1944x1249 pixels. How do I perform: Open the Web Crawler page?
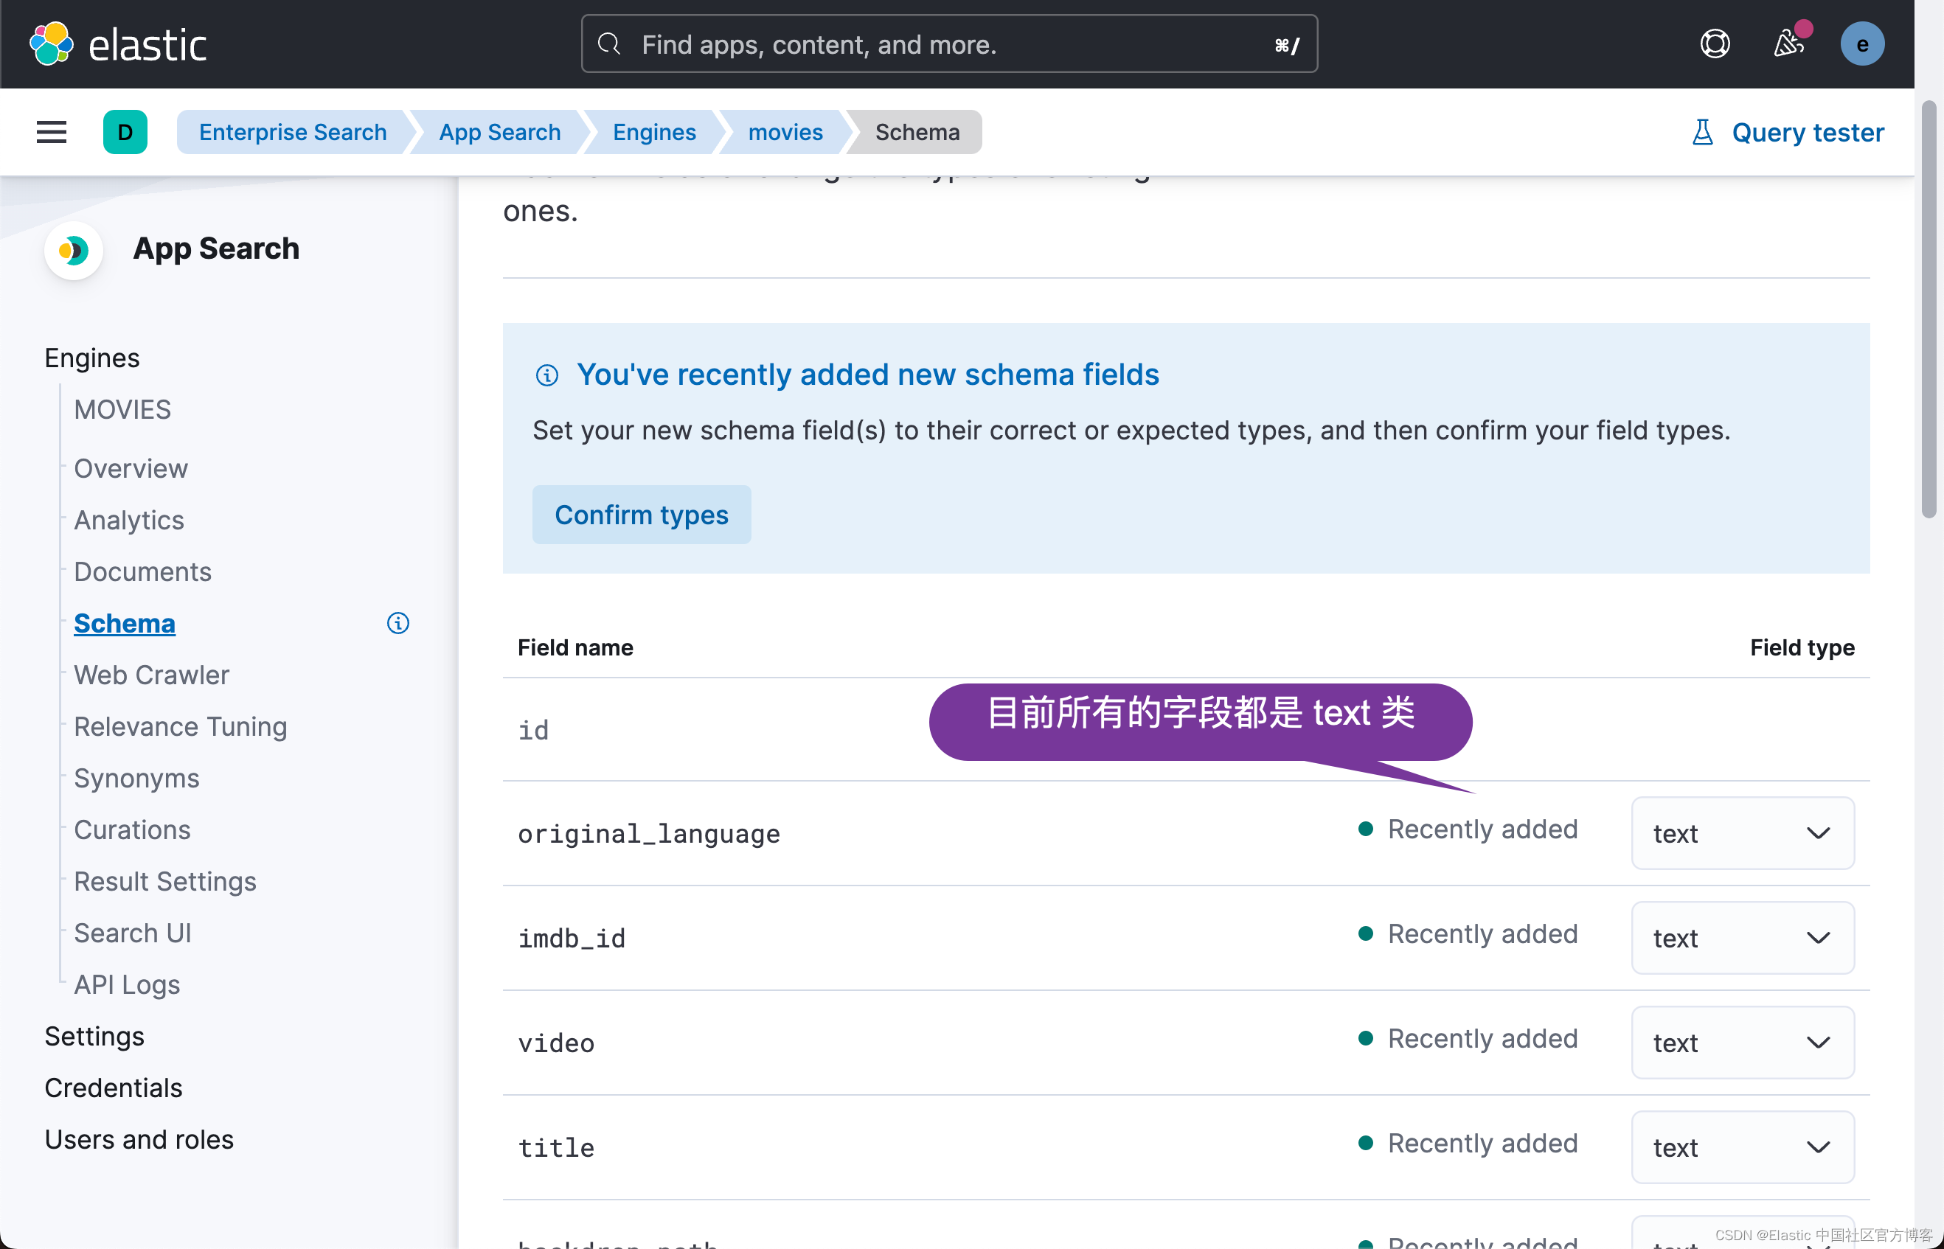tap(152, 675)
